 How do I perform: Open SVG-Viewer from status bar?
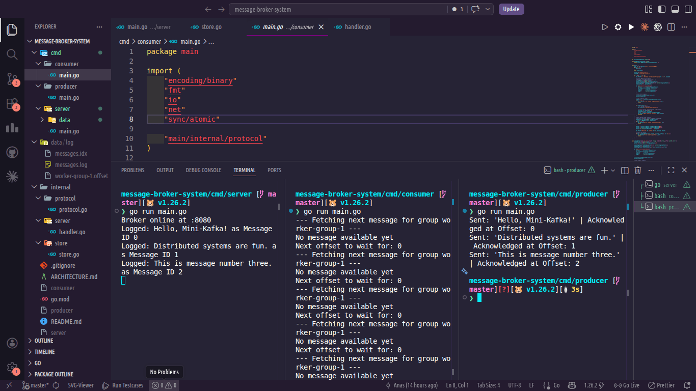pos(81,385)
